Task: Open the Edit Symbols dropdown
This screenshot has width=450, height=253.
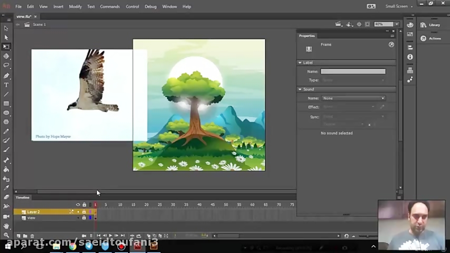Action: pyautogui.click(x=349, y=24)
